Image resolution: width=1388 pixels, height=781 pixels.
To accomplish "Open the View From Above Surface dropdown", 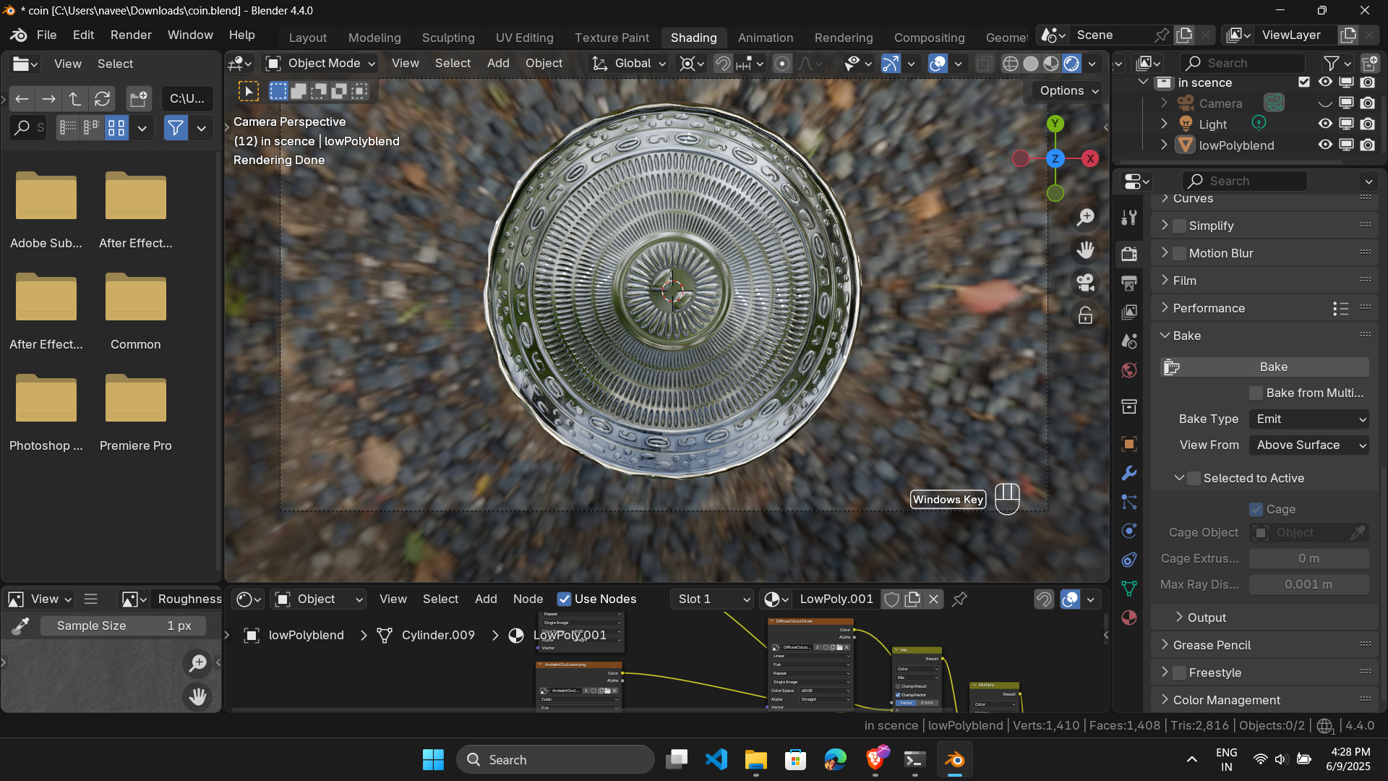I will pos(1309,445).
